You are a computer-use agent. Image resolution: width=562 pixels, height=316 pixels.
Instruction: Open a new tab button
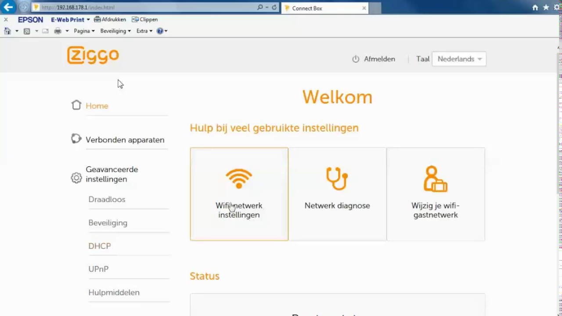coord(375,8)
